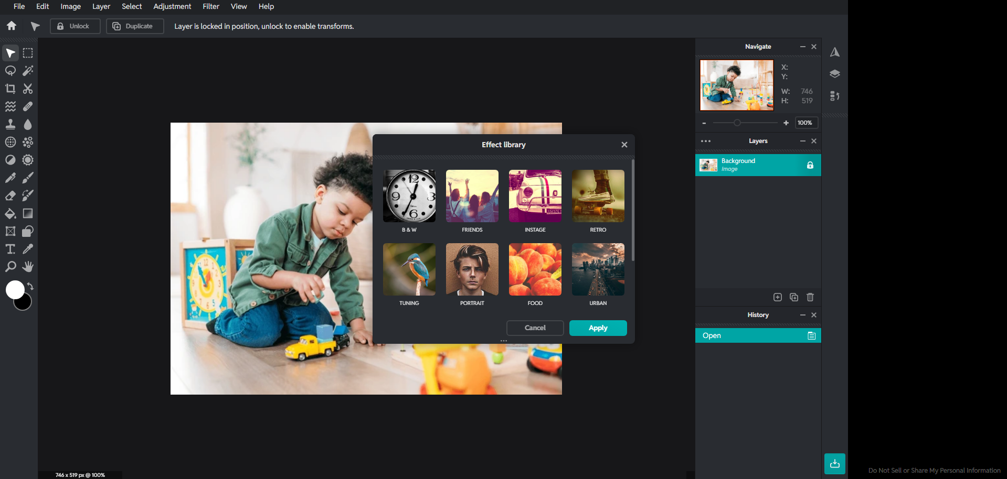Image resolution: width=1007 pixels, height=479 pixels.
Task: Click the Home icon
Action: 12,26
